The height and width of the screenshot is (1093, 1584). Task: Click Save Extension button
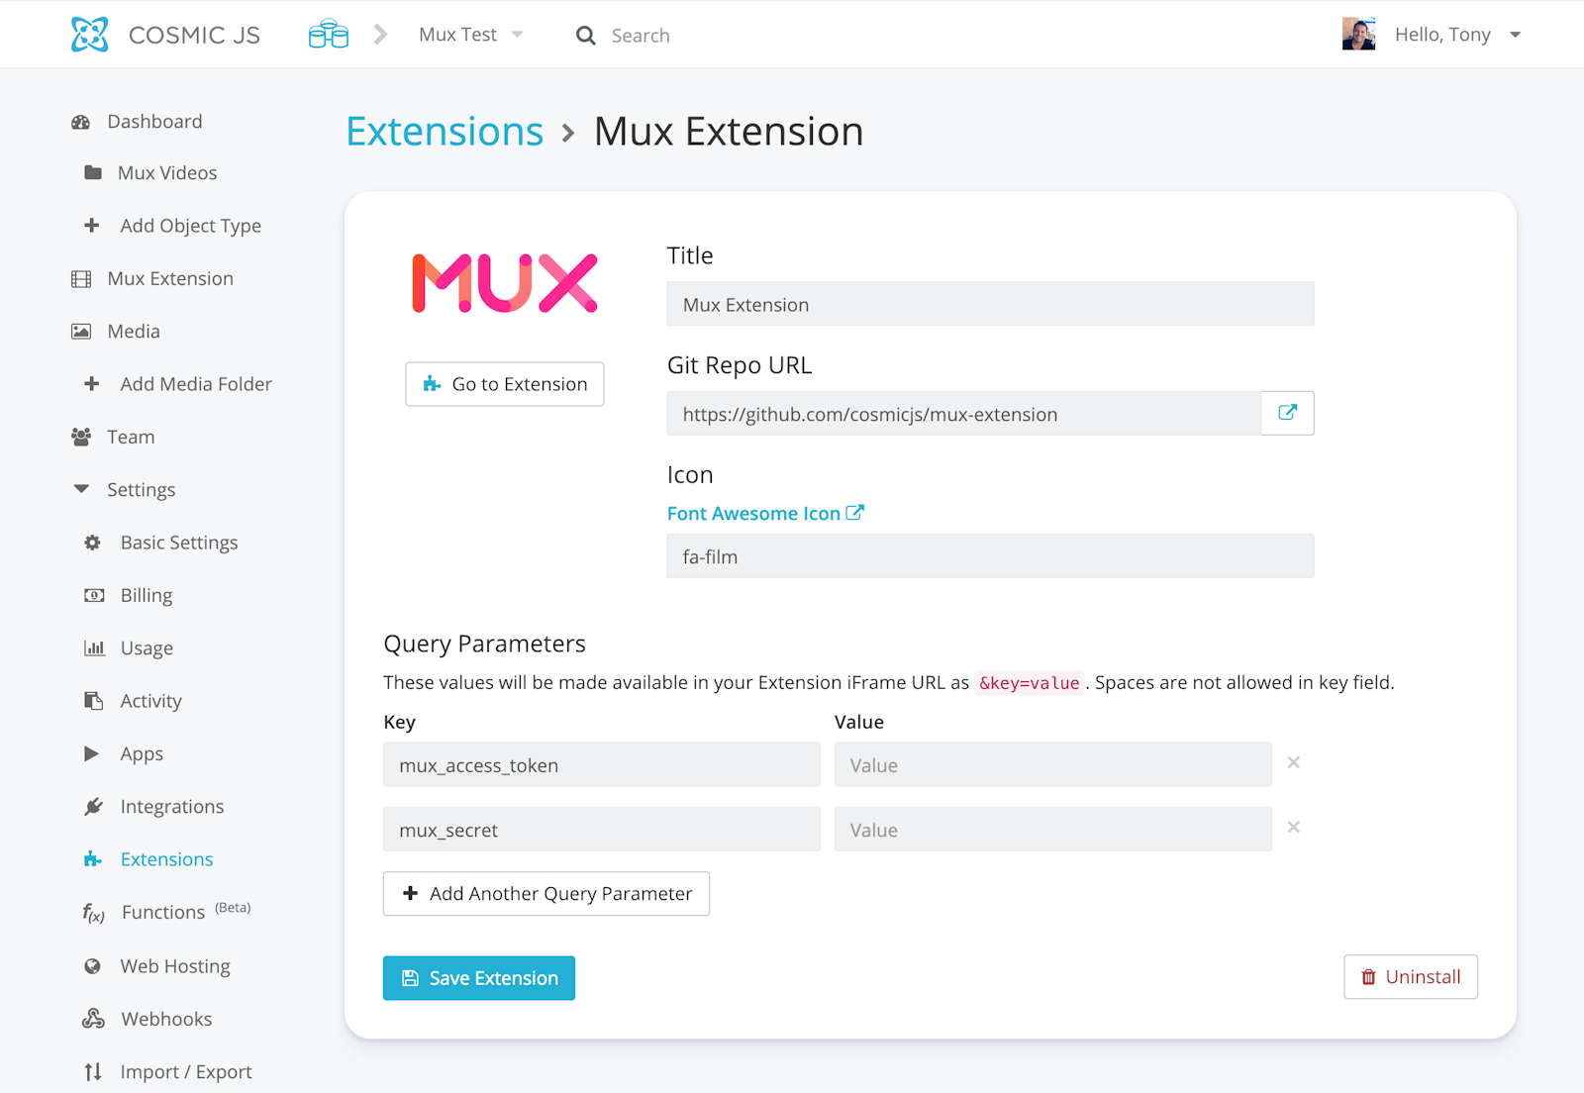click(479, 978)
